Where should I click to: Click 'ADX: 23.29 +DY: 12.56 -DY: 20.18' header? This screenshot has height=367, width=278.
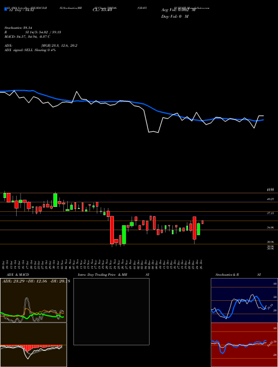[36, 281]
